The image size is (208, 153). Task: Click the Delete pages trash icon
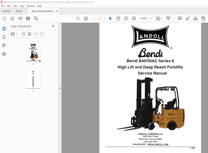pos(23,34)
